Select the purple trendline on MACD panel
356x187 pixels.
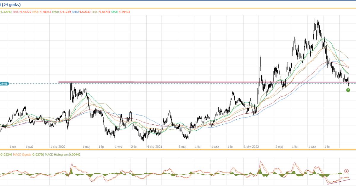[338, 180]
